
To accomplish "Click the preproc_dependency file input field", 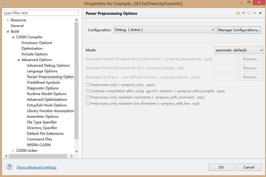I will (x=225, y=59).
